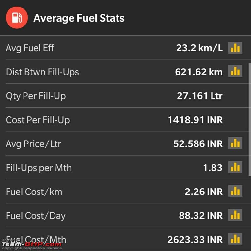Viewport: 251px width, 251px height.
Task: Click the 88.32 INR value
Action: pos(201,216)
